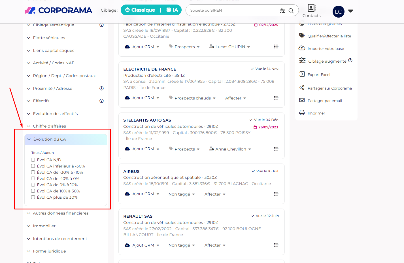Check the Évol CA N/D checkbox
The height and width of the screenshot is (263, 404).
tap(33, 160)
